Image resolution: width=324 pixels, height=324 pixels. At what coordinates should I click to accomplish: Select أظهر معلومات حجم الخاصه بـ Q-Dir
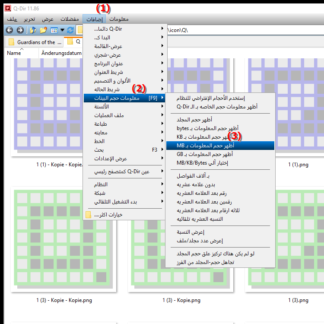coord(220,107)
